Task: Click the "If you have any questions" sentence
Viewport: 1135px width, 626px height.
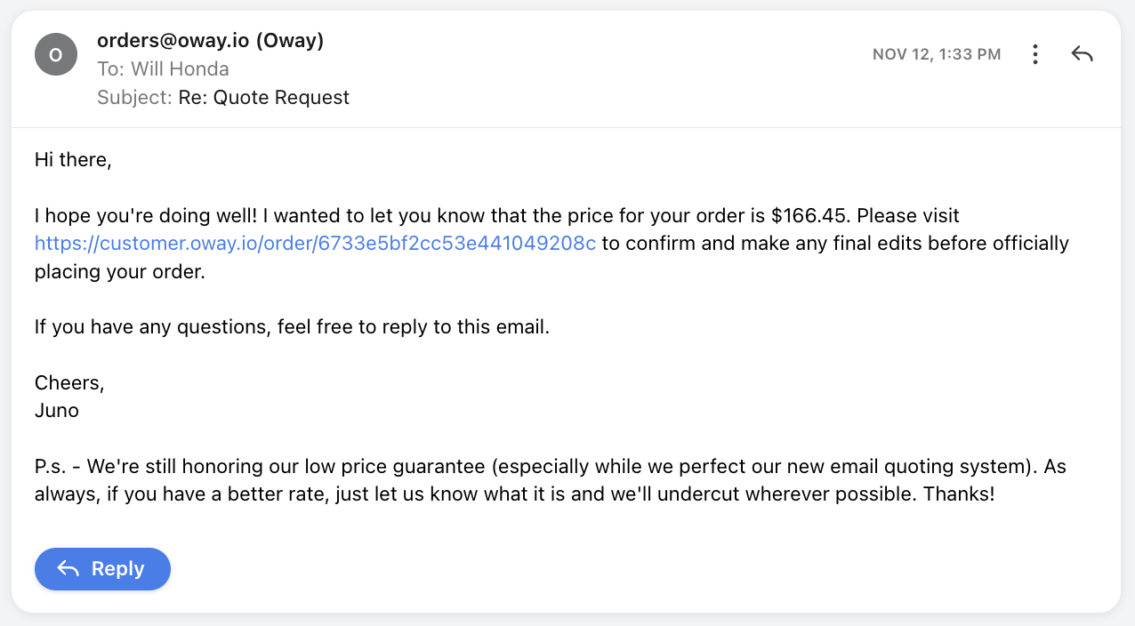Action: [292, 326]
